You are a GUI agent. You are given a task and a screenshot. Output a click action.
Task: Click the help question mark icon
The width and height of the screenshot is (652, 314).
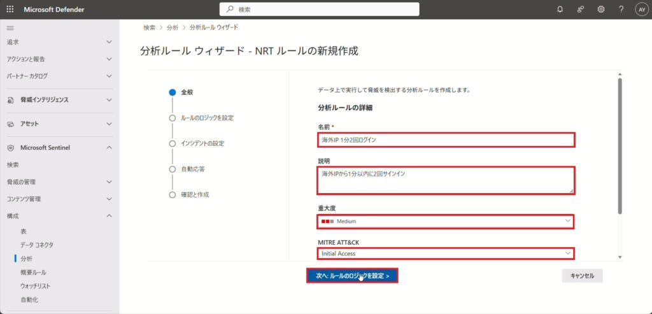621,10
